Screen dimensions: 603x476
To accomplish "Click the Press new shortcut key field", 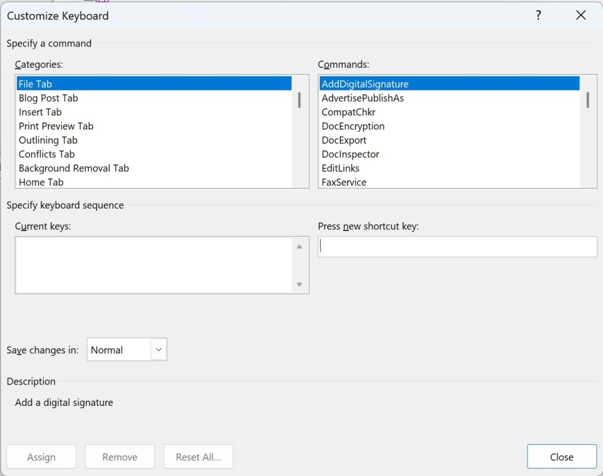I will (457, 247).
